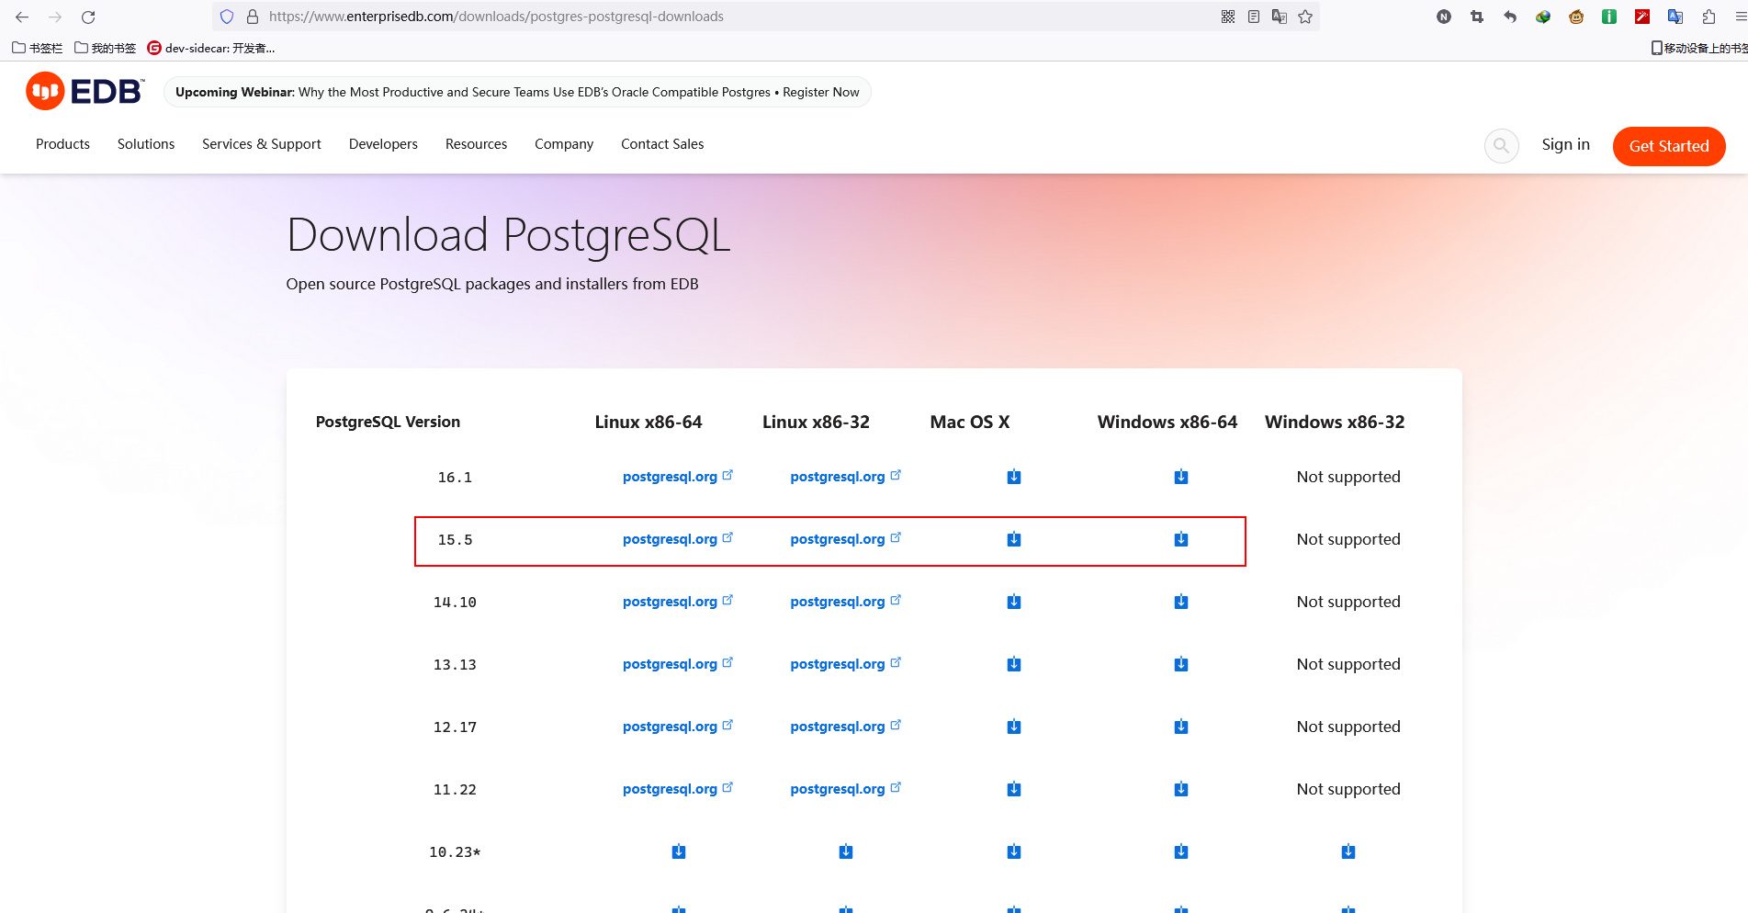Viewport: 1748px width, 913px height.
Task: Click Contact Sales in navigation
Action: tap(662, 144)
